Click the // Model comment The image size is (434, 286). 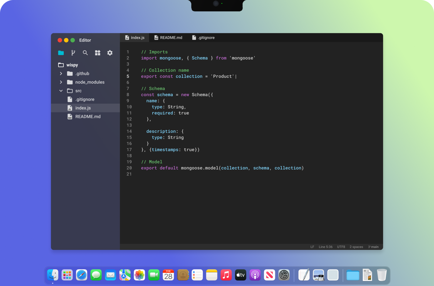152,162
